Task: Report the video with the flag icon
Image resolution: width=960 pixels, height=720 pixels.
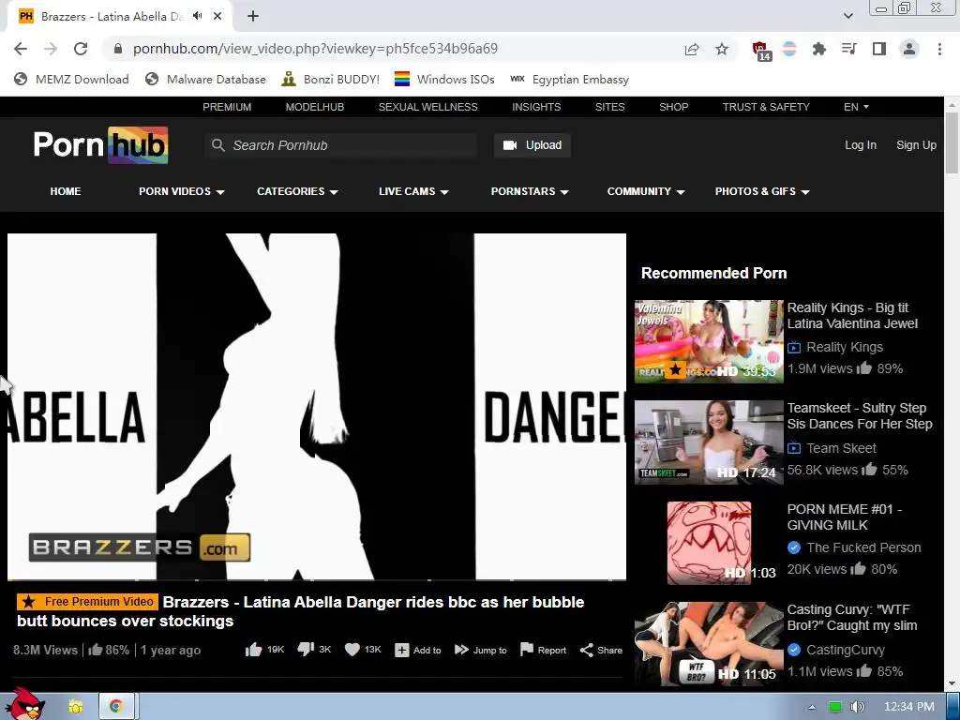Action: point(527,650)
